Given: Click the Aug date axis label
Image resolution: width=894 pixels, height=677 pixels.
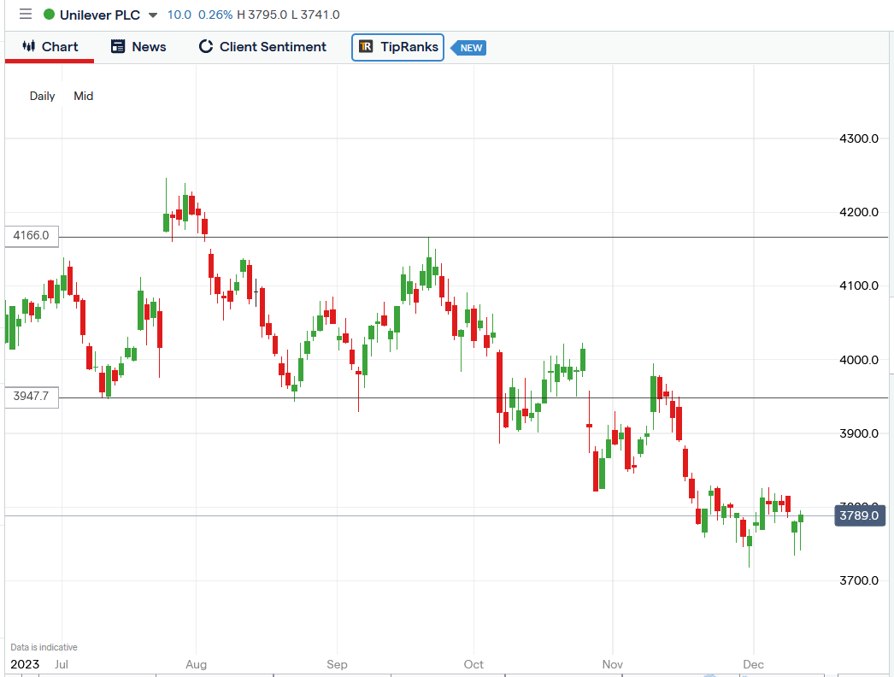Looking at the screenshot, I should [196, 664].
